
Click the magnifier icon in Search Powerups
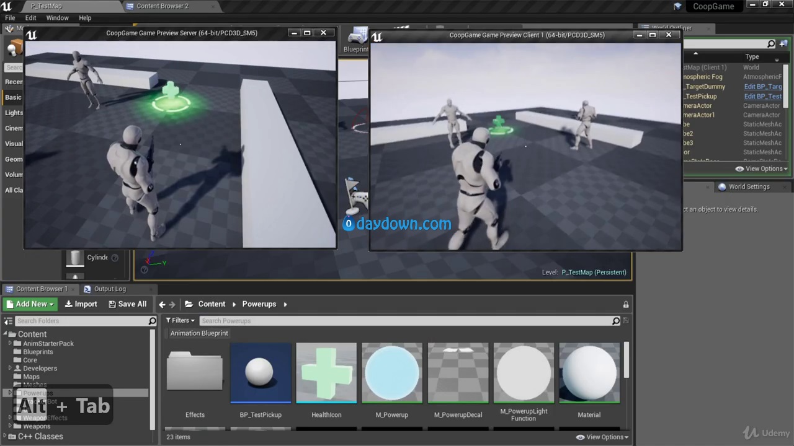[616, 321]
